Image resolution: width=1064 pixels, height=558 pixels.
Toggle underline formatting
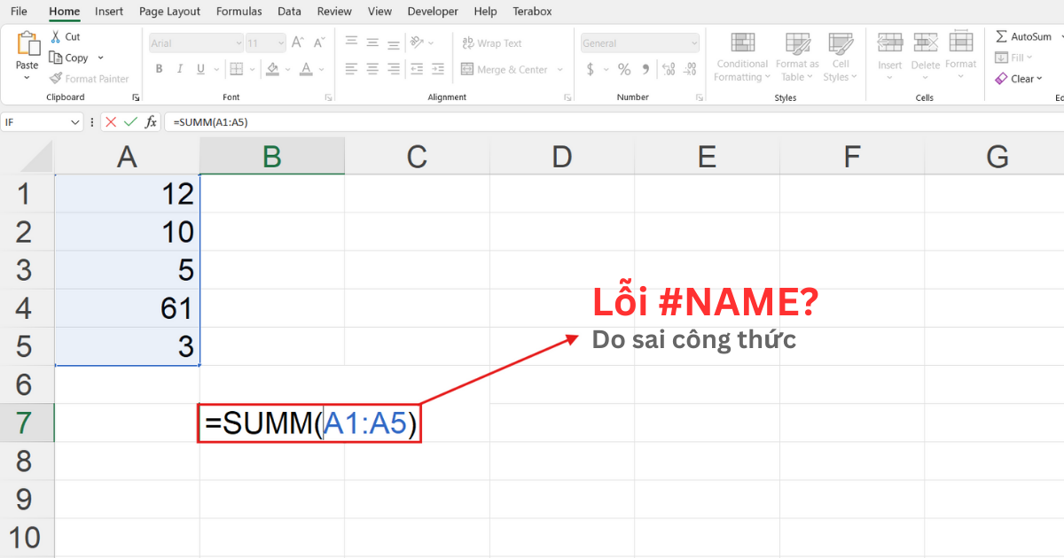(200, 67)
